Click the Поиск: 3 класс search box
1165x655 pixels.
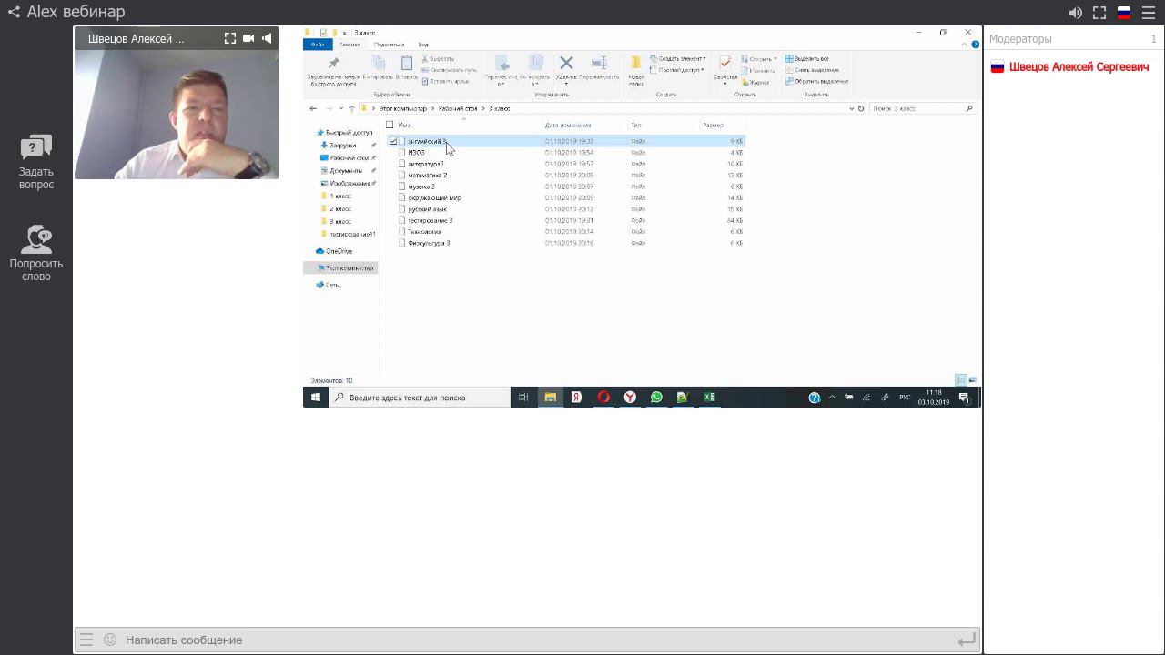(x=921, y=108)
